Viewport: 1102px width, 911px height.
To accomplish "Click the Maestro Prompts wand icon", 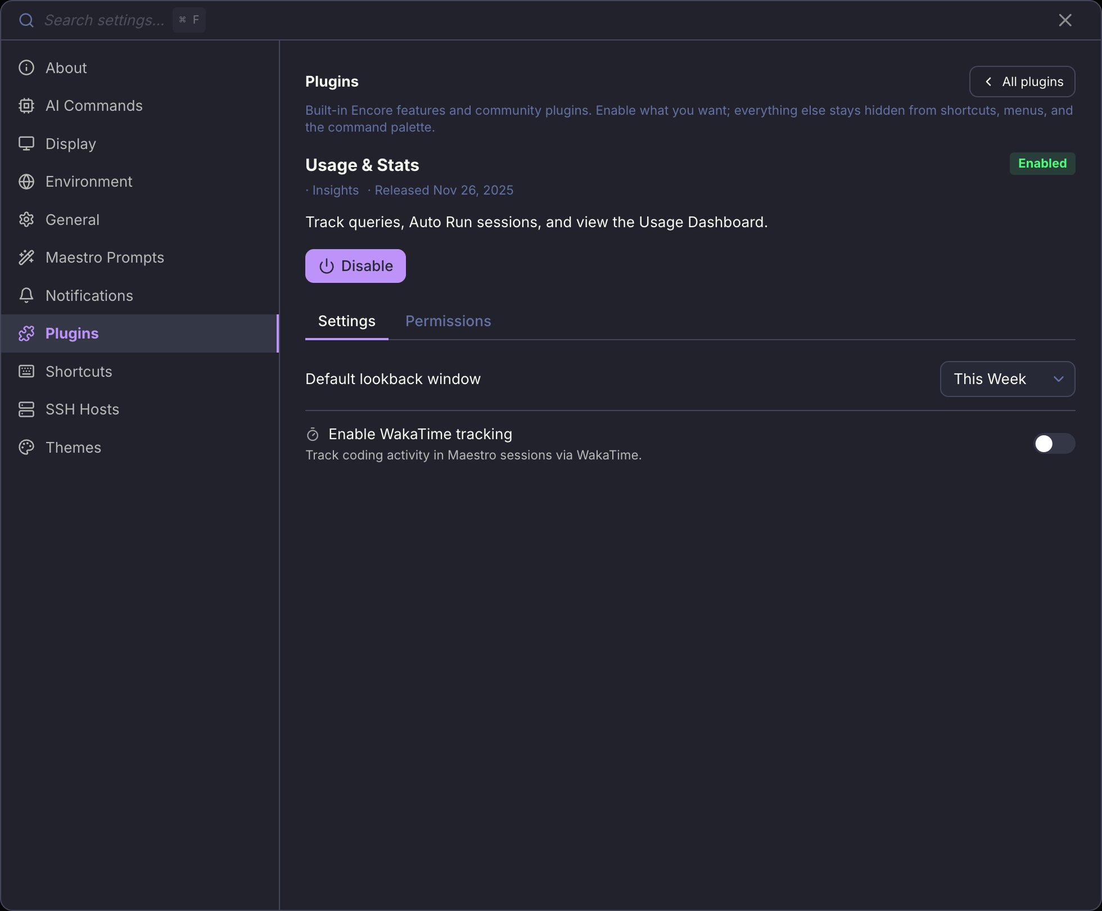I will pos(26,258).
